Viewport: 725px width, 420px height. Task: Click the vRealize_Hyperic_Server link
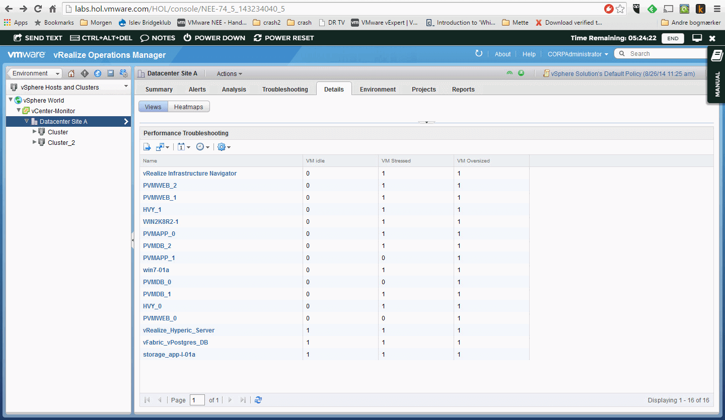click(179, 330)
